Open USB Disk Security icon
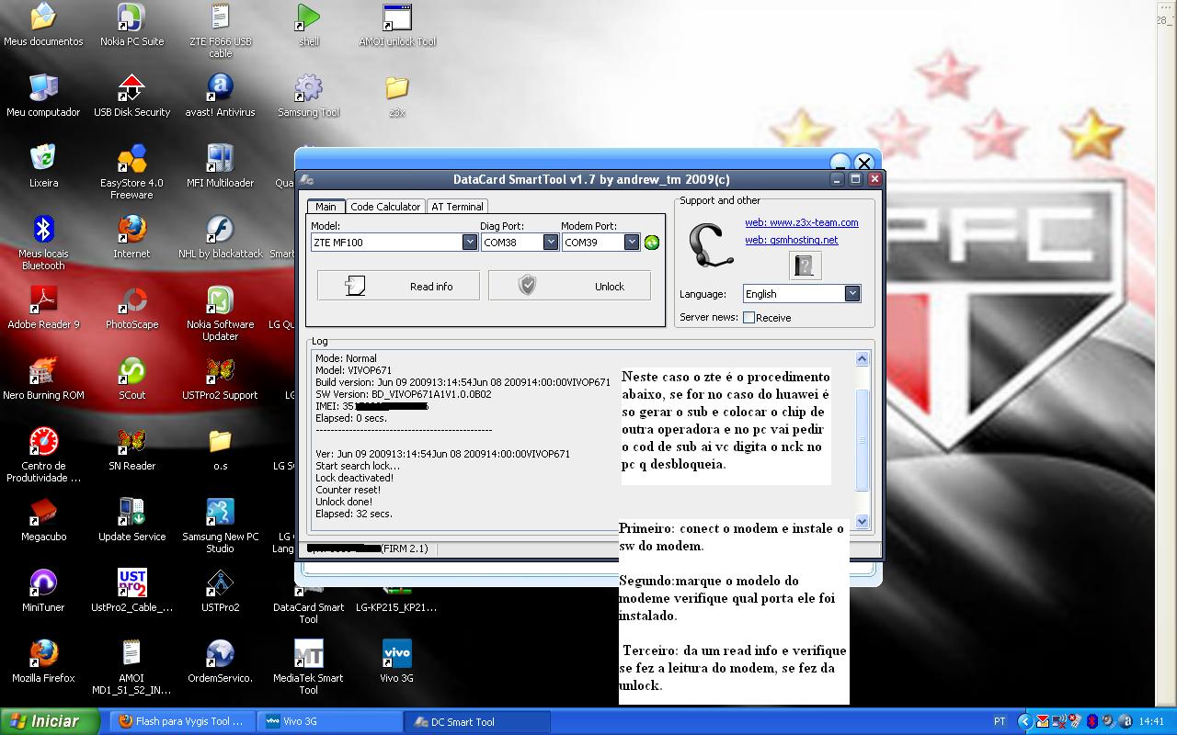The width and height of the screenshot is (1177, 735). 131,96
